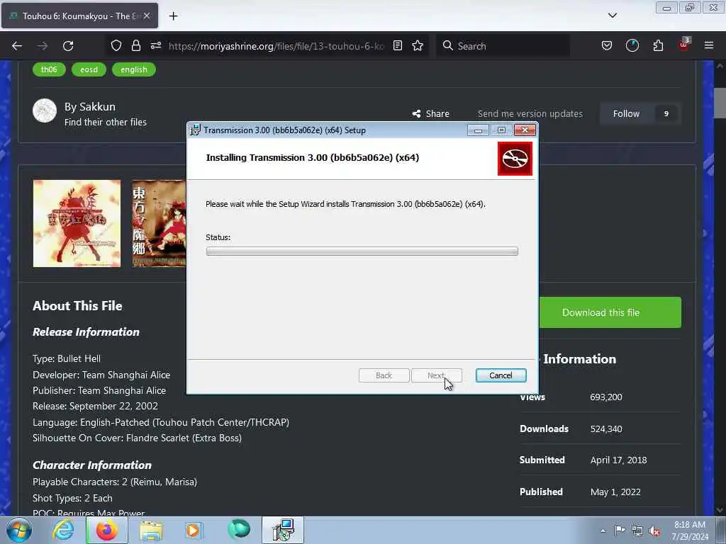Open Firefox hamburger application menu
The image size is (726, 544).
coord(709,45)
